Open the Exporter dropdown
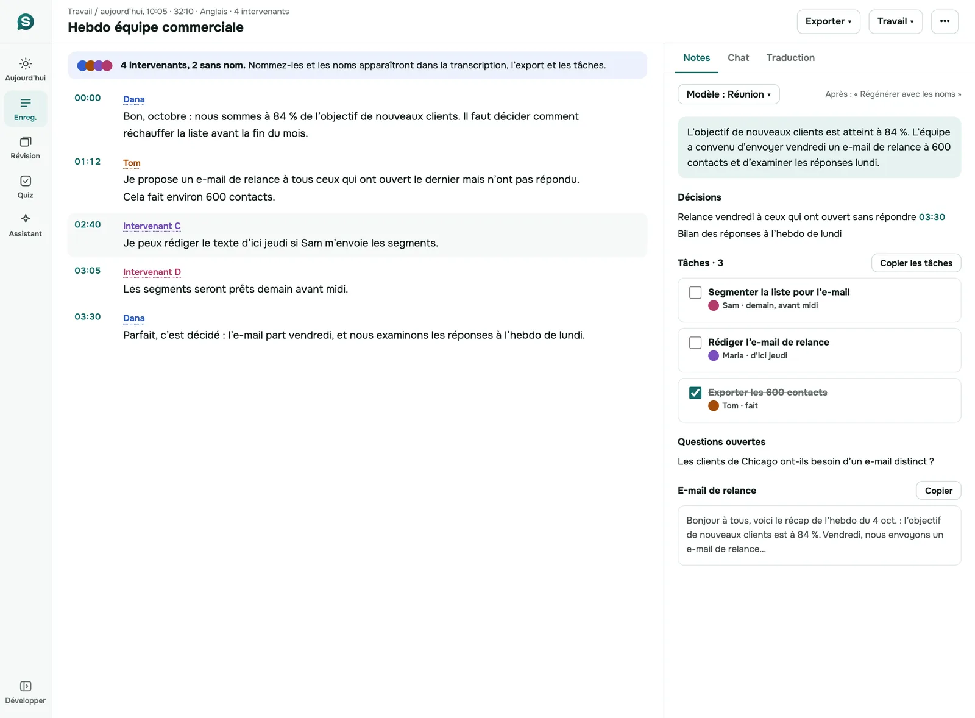 (828, 21)
